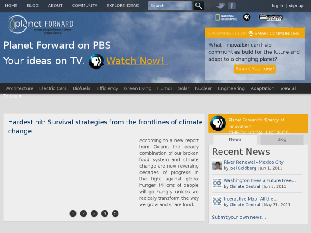Screen dimensions: 311x233
Task: Open the Hardest hit article headline
Action: tap(105, 127)
